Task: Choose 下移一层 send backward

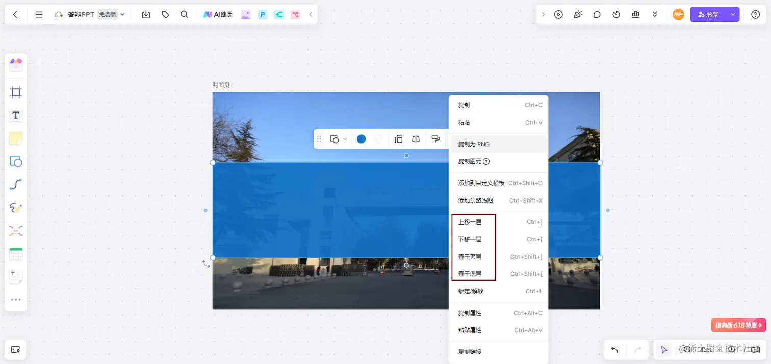Action: [x=499, y=239]
